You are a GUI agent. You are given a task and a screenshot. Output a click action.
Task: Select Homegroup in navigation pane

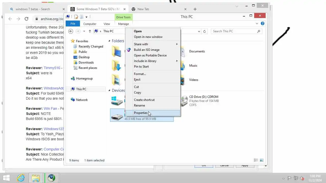pyautogui.click(x=84, y=79)
